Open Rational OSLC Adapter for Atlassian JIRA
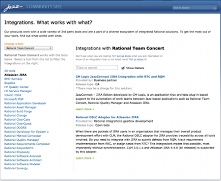Image resolution: width=221 pixels, height=181 pixels. tap(107, 117)
